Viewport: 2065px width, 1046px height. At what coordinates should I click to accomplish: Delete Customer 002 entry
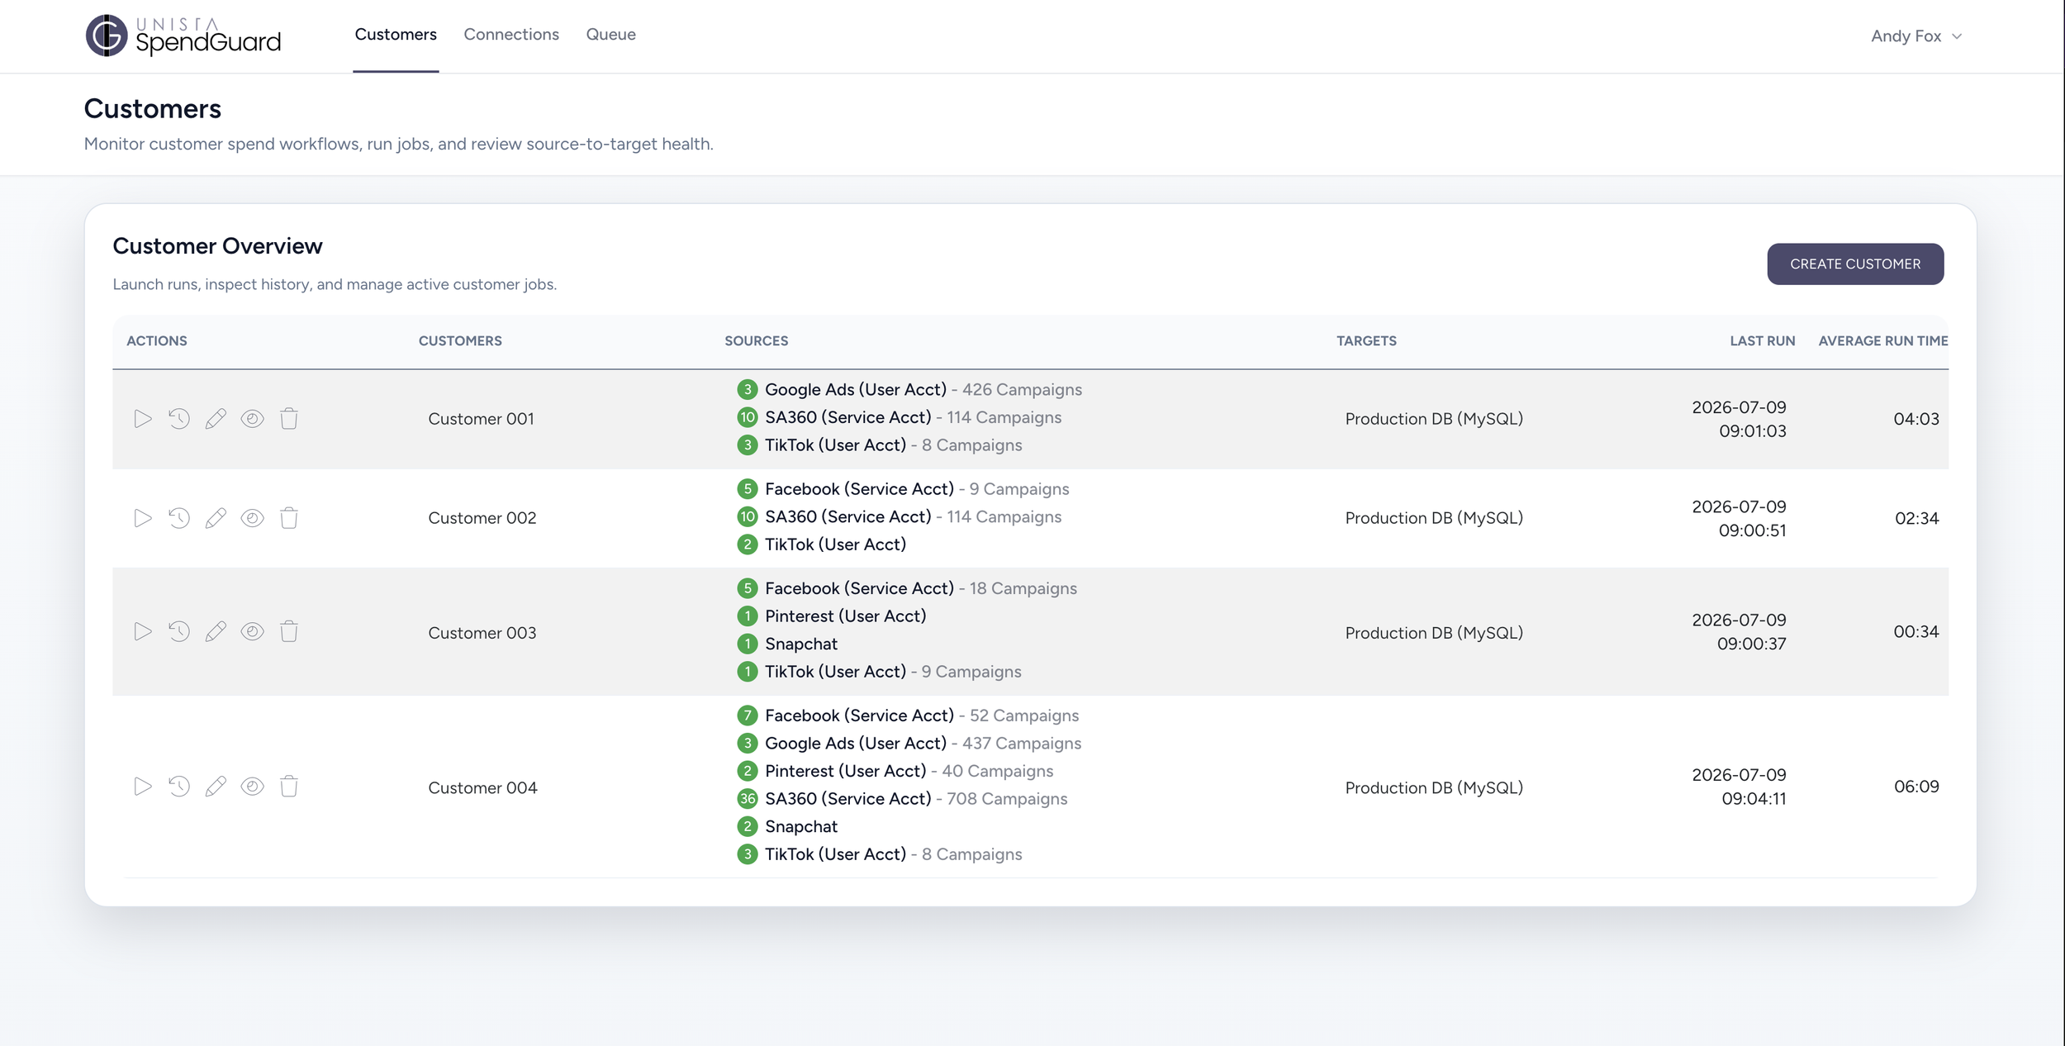coord(288,518)
